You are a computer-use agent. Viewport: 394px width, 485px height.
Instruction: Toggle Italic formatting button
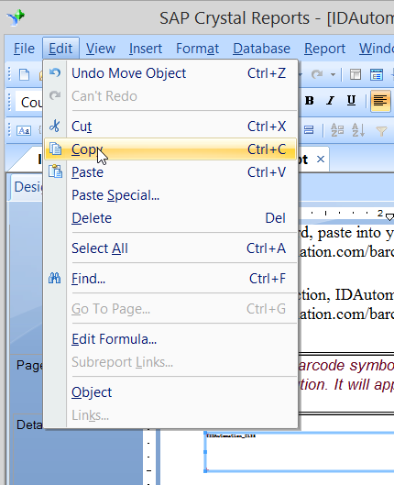[331, 101]
